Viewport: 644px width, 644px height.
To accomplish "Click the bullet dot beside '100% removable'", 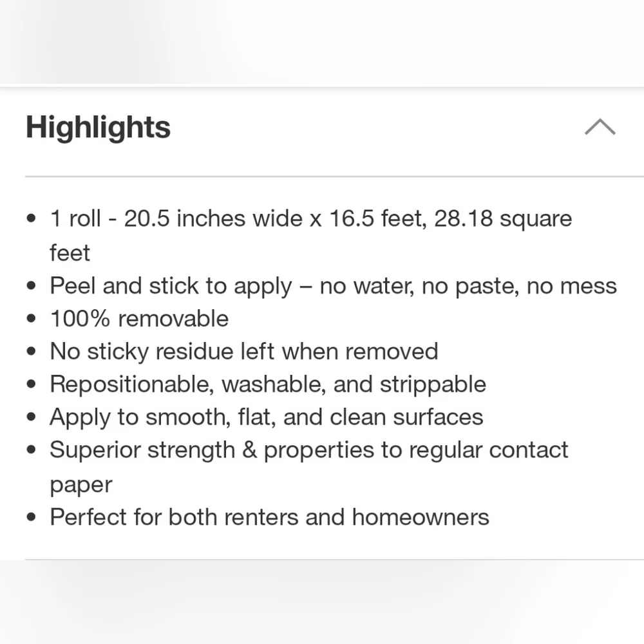I will pos(31,318).
